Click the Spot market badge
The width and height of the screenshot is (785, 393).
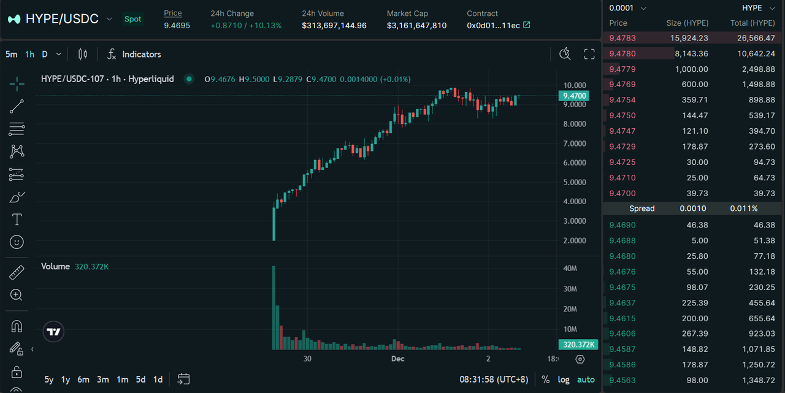pos(132,19)
